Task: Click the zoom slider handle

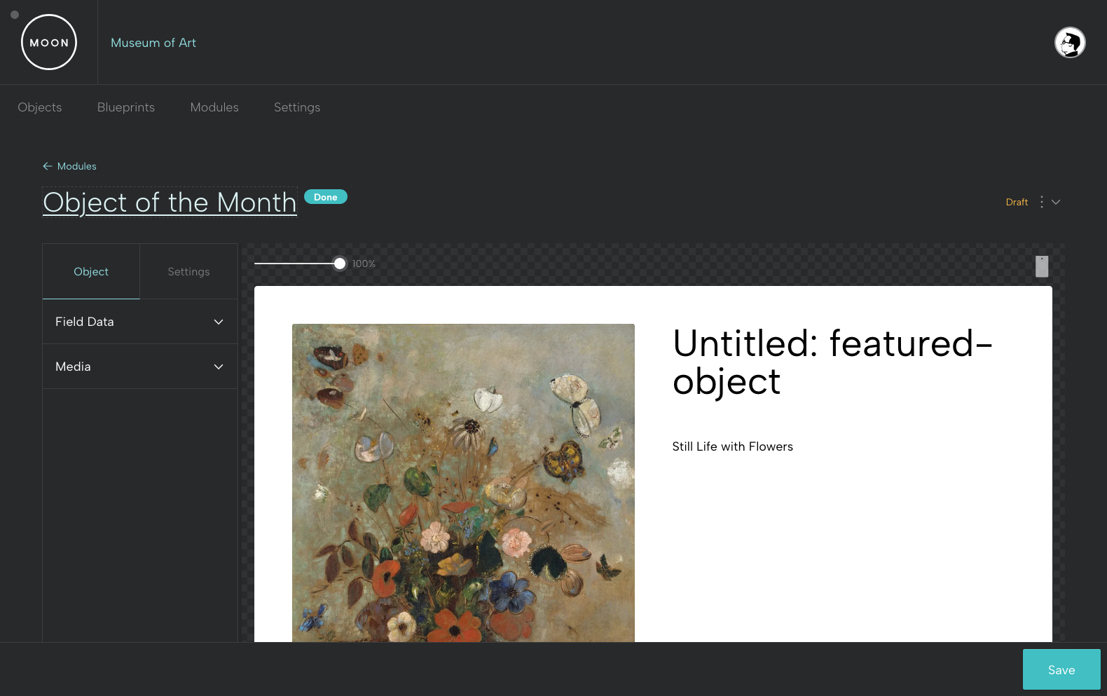Action: (340, 264)
